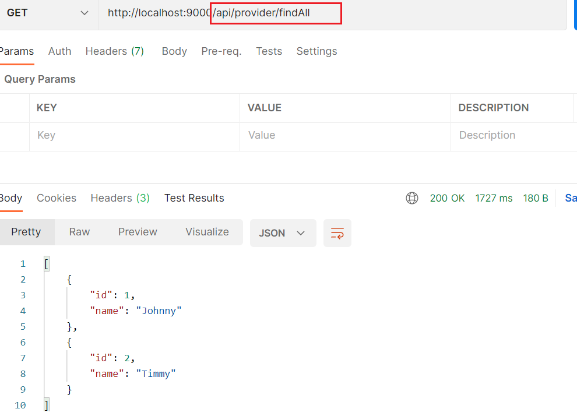
Task: Open the Test Results tab
Action: tap(194, 198)
